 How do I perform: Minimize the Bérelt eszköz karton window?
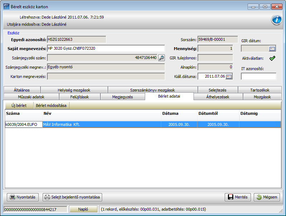coord(253,7)
